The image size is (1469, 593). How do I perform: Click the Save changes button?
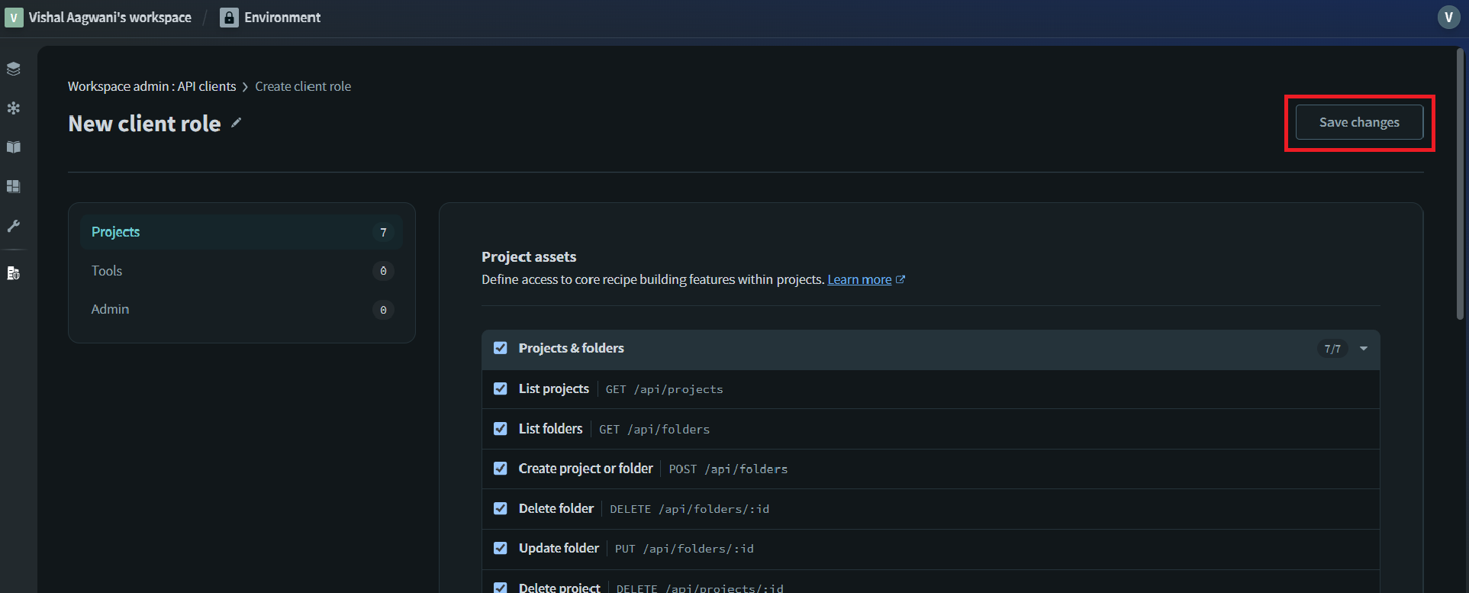click(1359, 122)
